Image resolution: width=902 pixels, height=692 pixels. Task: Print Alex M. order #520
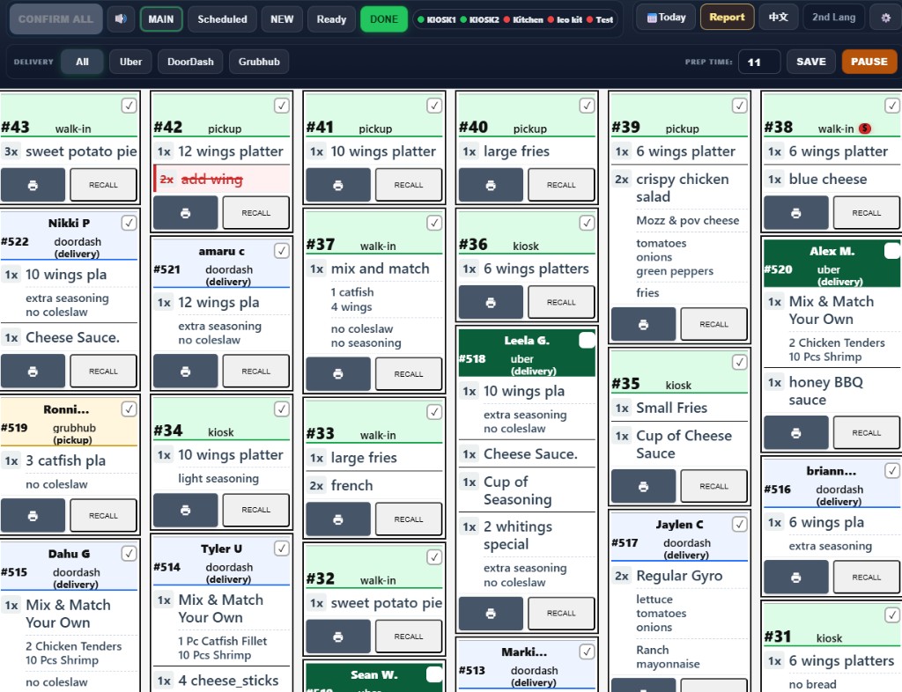click(795, 433)
